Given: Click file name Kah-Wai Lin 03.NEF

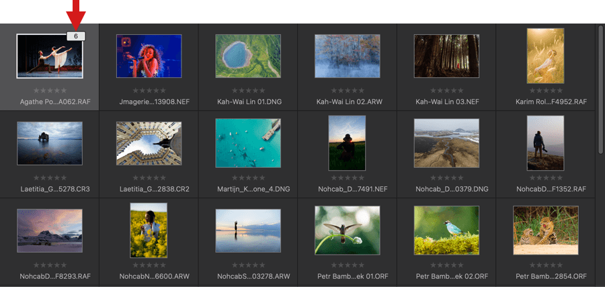Looking at the screenshot, I should click(x=446, y=102).
